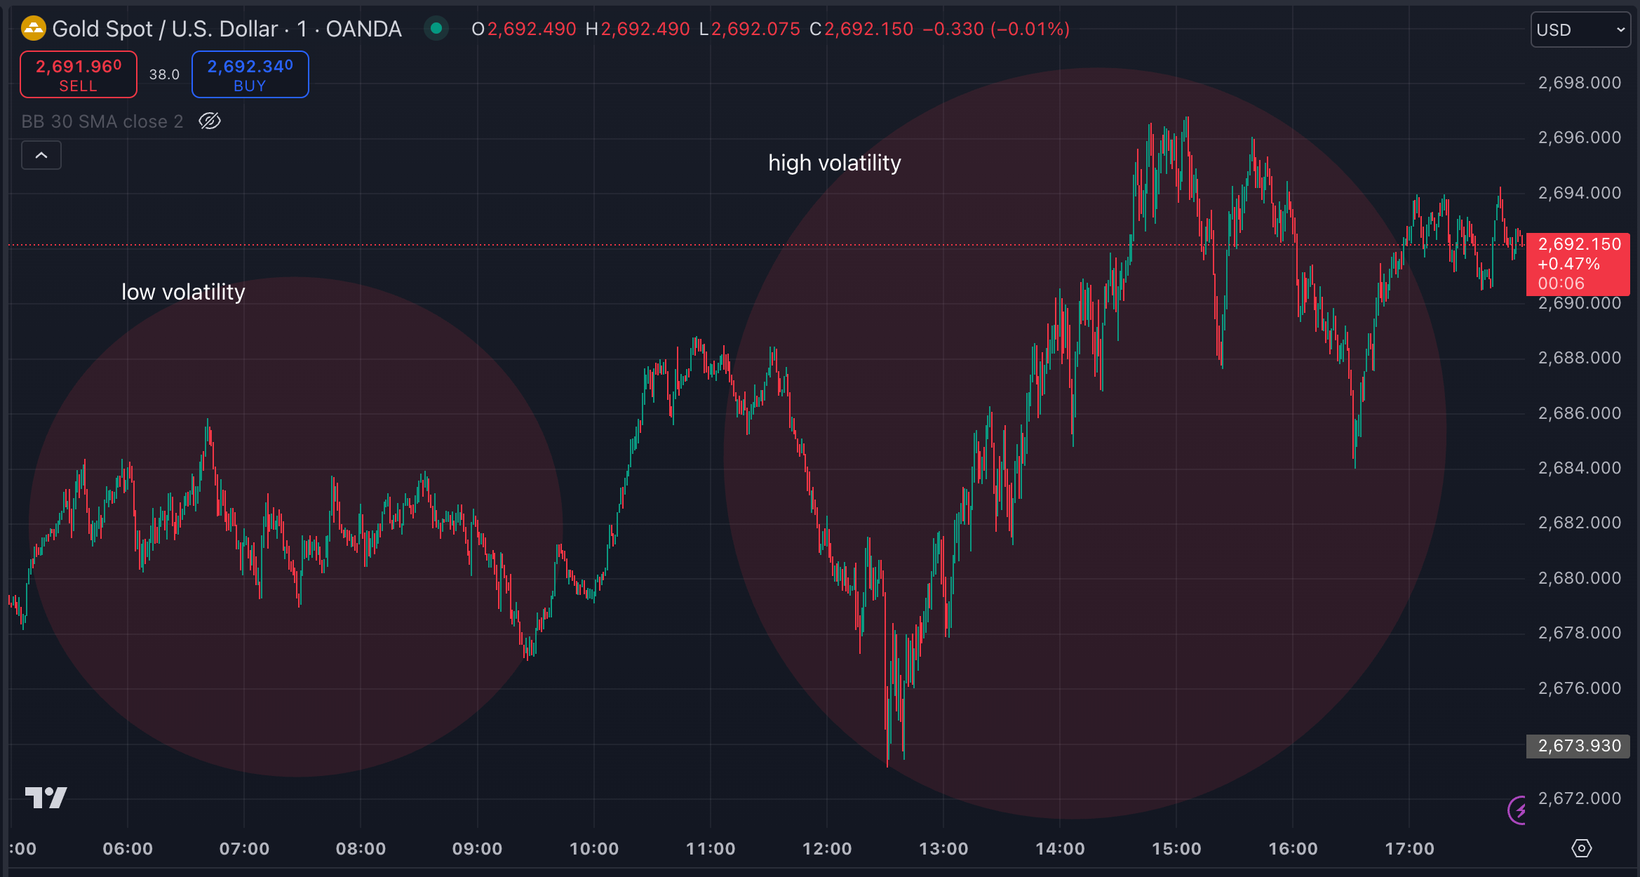Click the spread value 38.0

click(164, 74)
